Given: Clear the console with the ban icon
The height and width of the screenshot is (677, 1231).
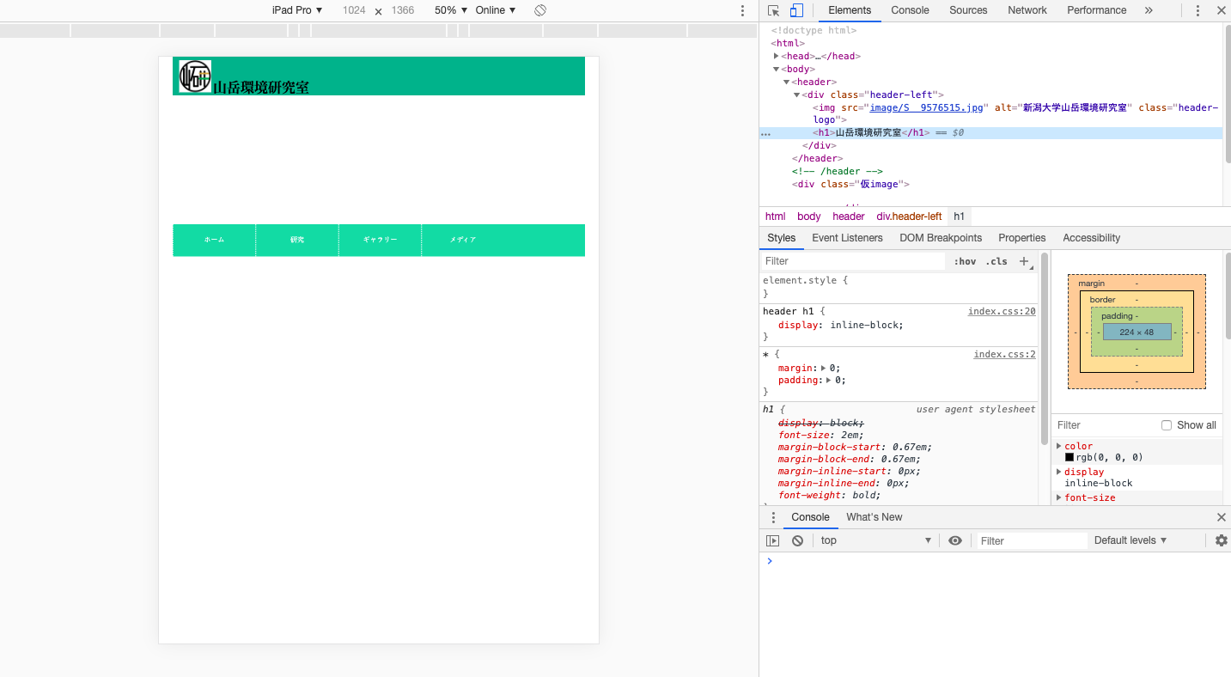Looking at the screenshot, I should pyautogui.click(x=797, y=540).
